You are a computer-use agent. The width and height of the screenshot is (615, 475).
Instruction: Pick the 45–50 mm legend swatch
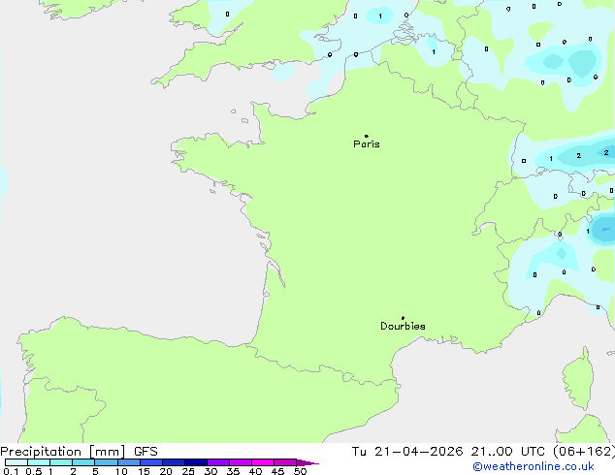pos(285,462)
